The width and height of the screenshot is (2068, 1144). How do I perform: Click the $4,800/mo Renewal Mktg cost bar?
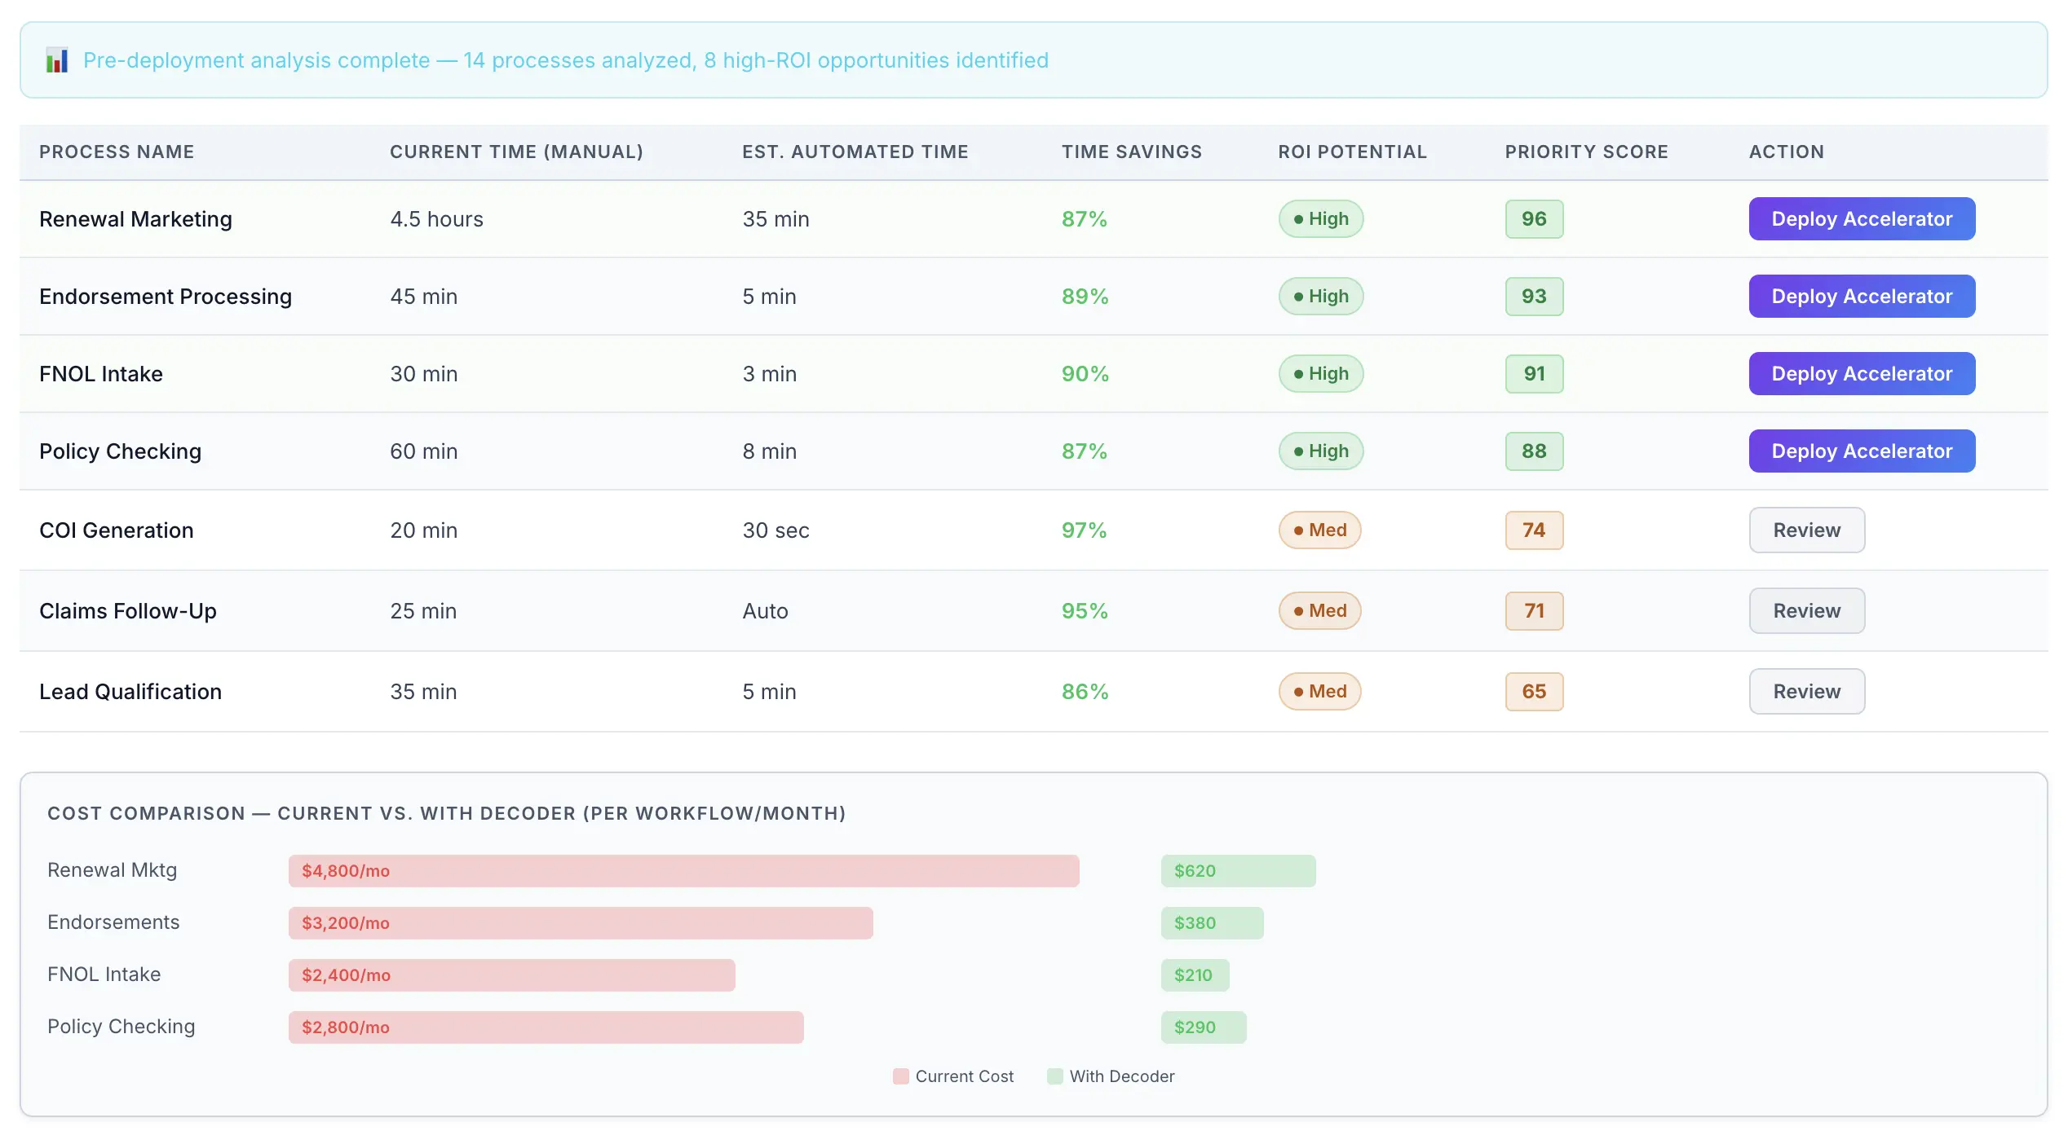(683, 871)
